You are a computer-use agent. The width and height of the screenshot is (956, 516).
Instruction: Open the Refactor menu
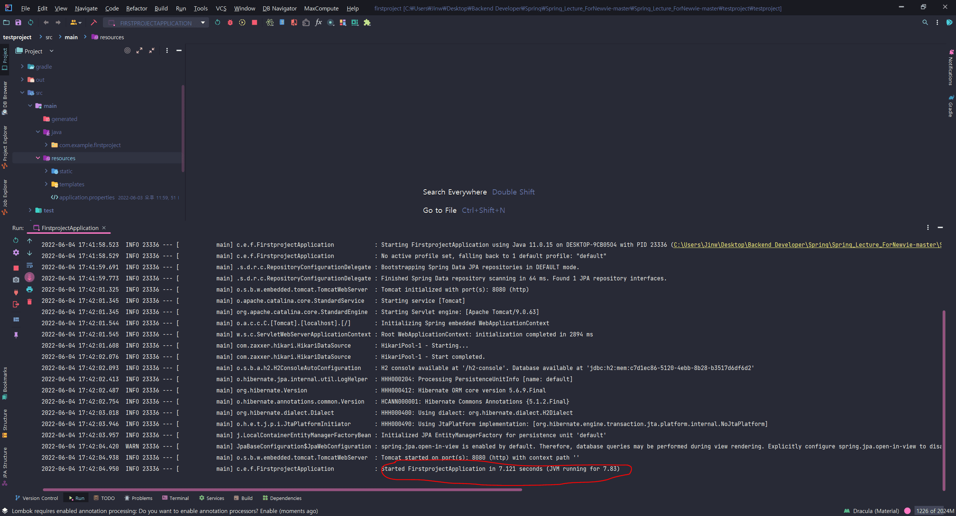[136, 8]
